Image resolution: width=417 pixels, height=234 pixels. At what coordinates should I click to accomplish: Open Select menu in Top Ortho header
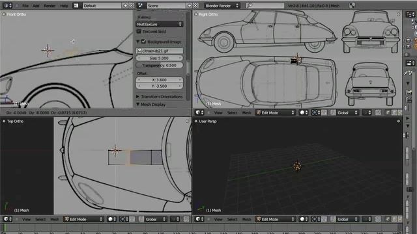pyautogui.click(x=40, y=220)
